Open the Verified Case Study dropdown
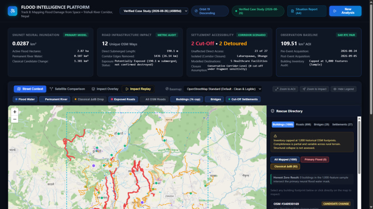This screenshot has width=373, height=209. point(154,11)
